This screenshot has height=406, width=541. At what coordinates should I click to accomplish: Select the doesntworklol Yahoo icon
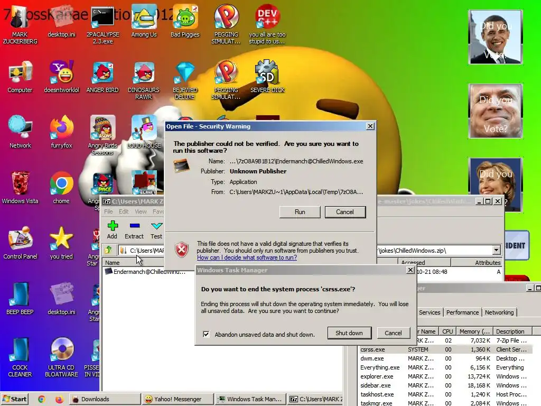point(61,77)
